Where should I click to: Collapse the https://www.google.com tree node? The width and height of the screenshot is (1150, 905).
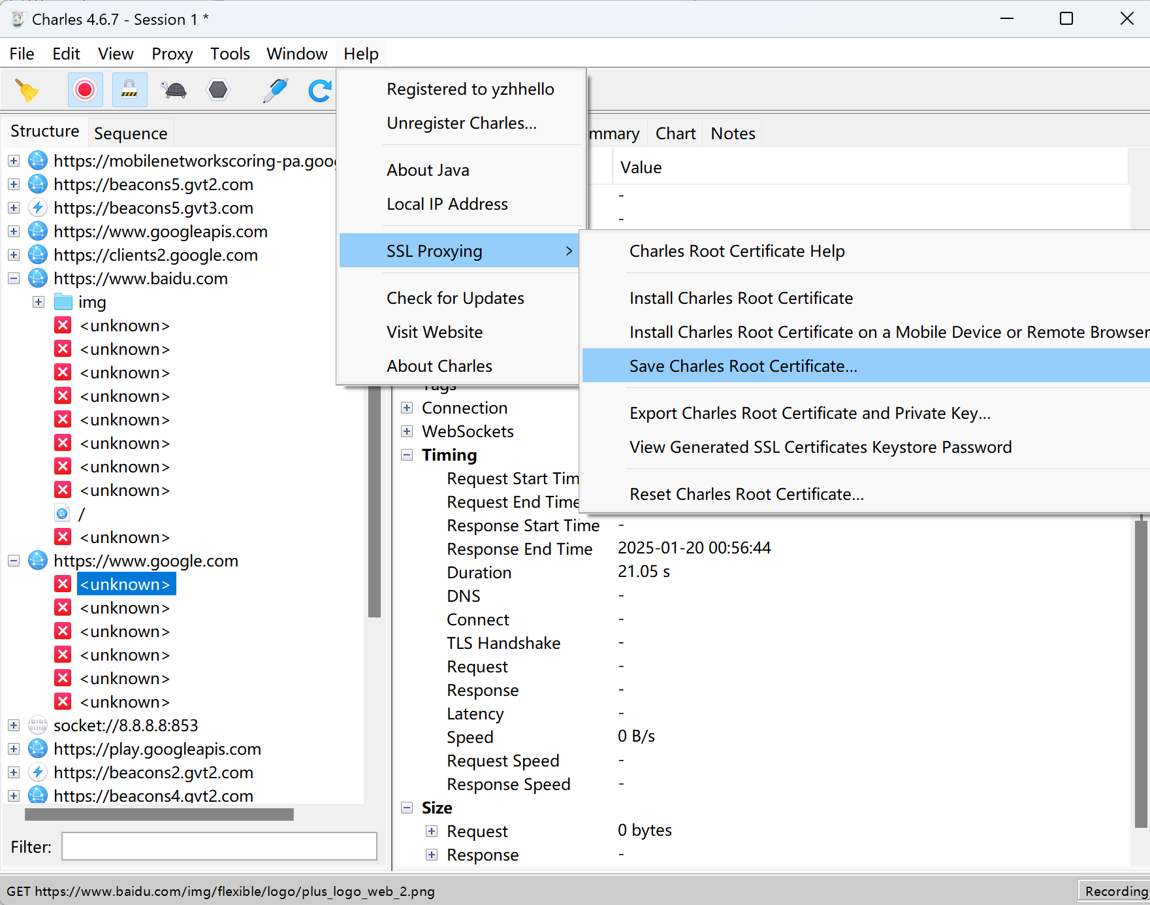pyautogui.click(x=14, y=561)
